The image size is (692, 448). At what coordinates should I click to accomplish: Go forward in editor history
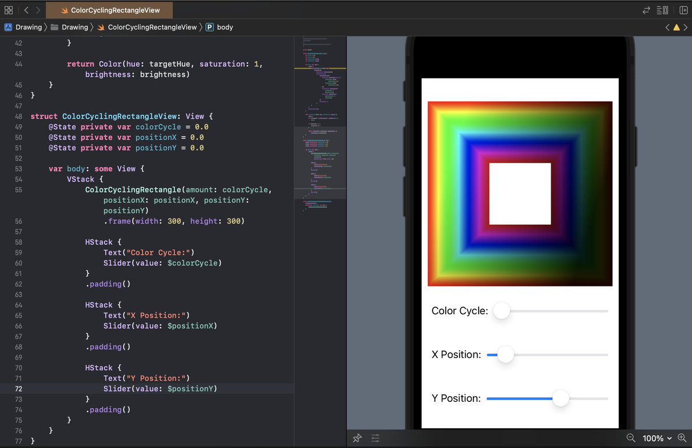(38, 10)
